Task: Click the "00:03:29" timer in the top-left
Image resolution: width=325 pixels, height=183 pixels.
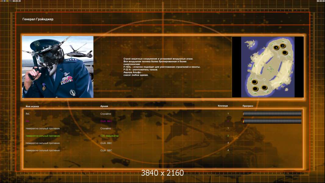Action: point(16,1)
